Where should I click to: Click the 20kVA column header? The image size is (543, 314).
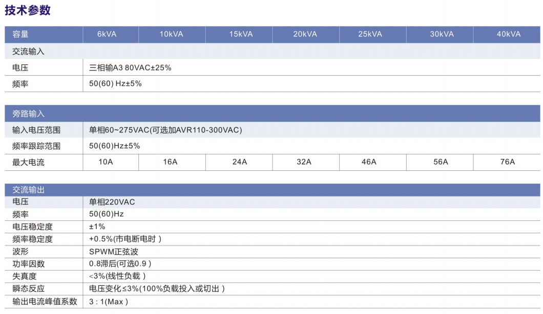pos(305,34)
